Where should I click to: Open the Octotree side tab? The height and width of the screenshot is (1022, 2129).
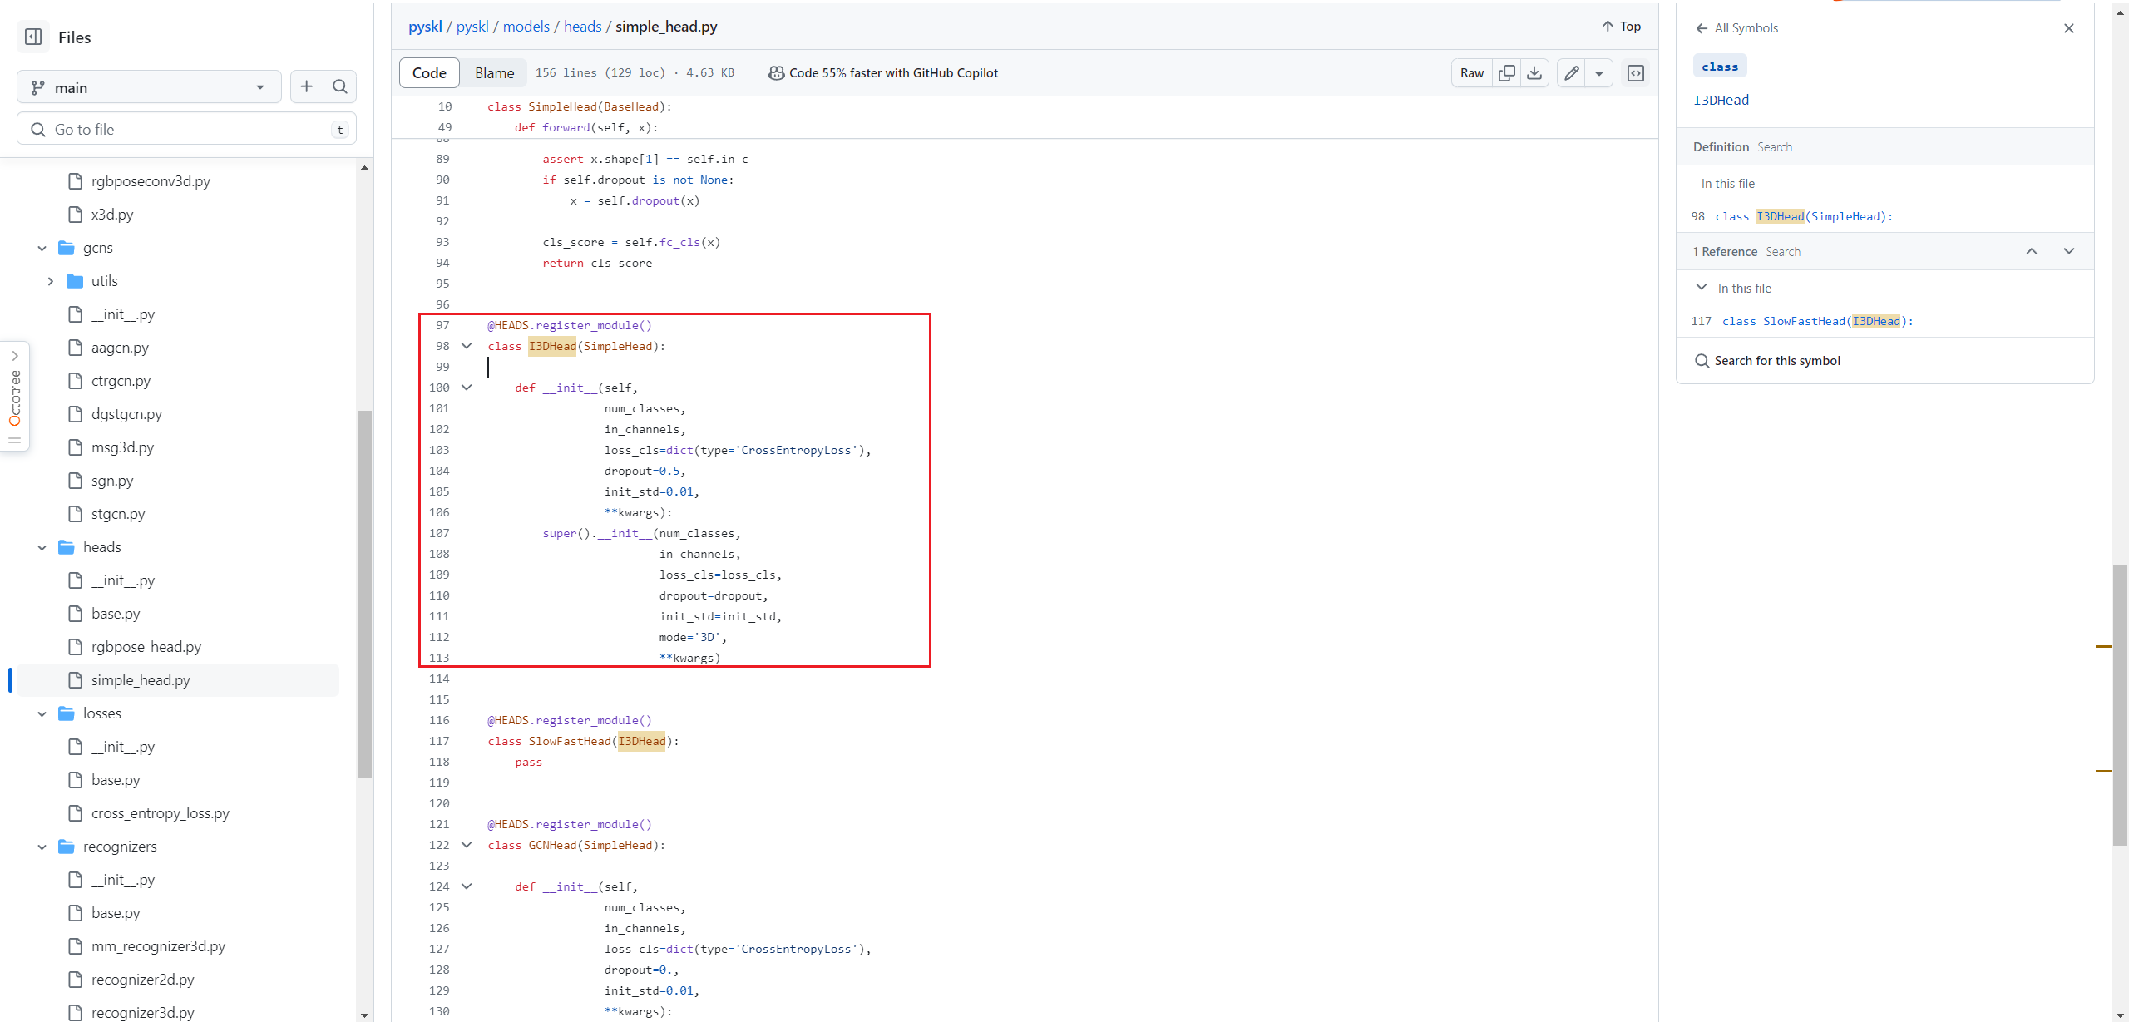15,397
